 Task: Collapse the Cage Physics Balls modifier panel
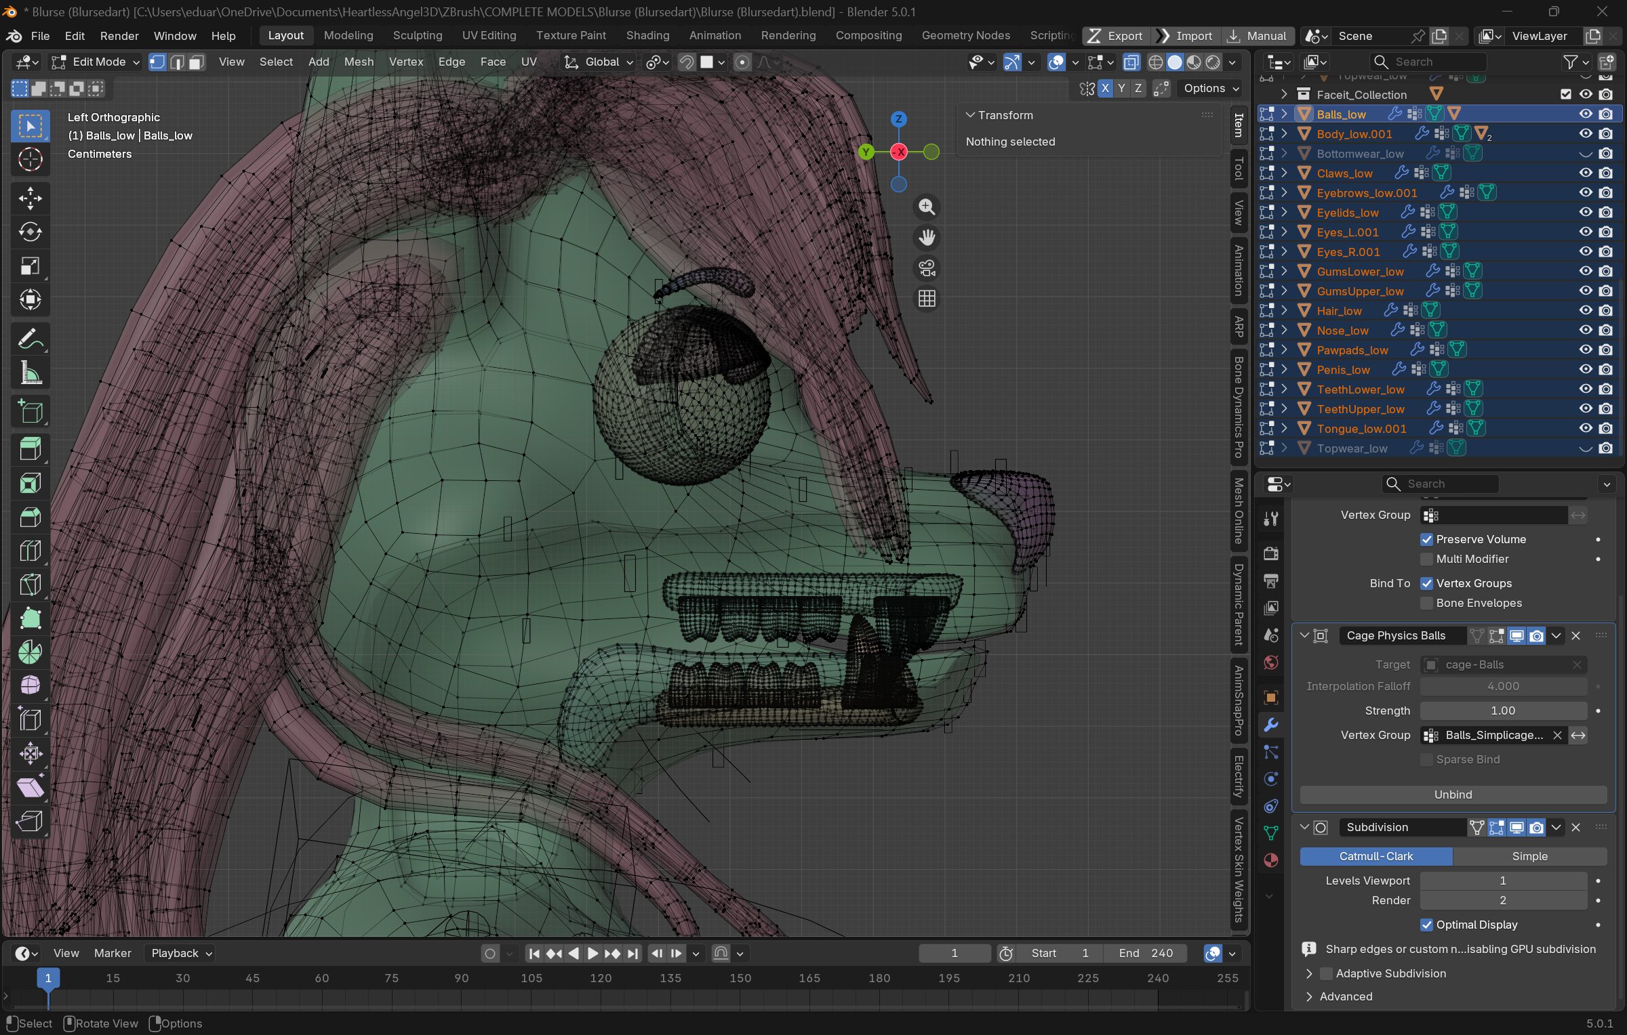(1304, 635)
